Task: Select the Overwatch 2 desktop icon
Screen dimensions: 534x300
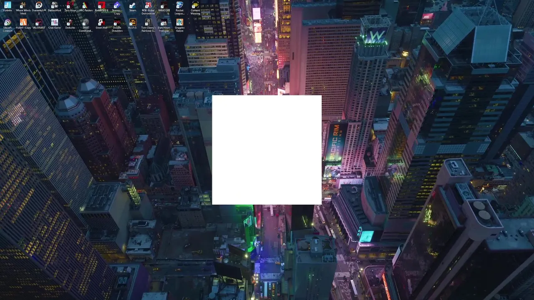Action: pos(39,8)
